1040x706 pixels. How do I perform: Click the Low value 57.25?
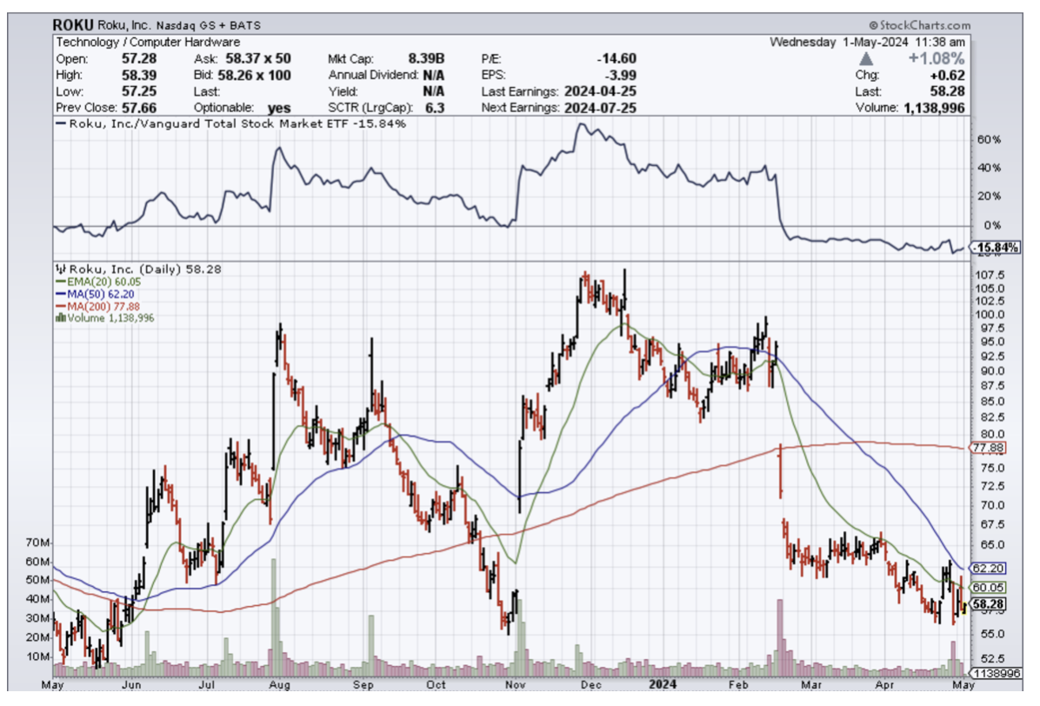138,91
